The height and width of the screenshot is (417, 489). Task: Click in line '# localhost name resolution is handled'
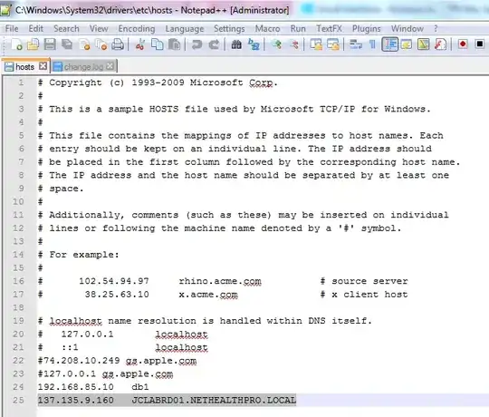[x=205, y=321]
